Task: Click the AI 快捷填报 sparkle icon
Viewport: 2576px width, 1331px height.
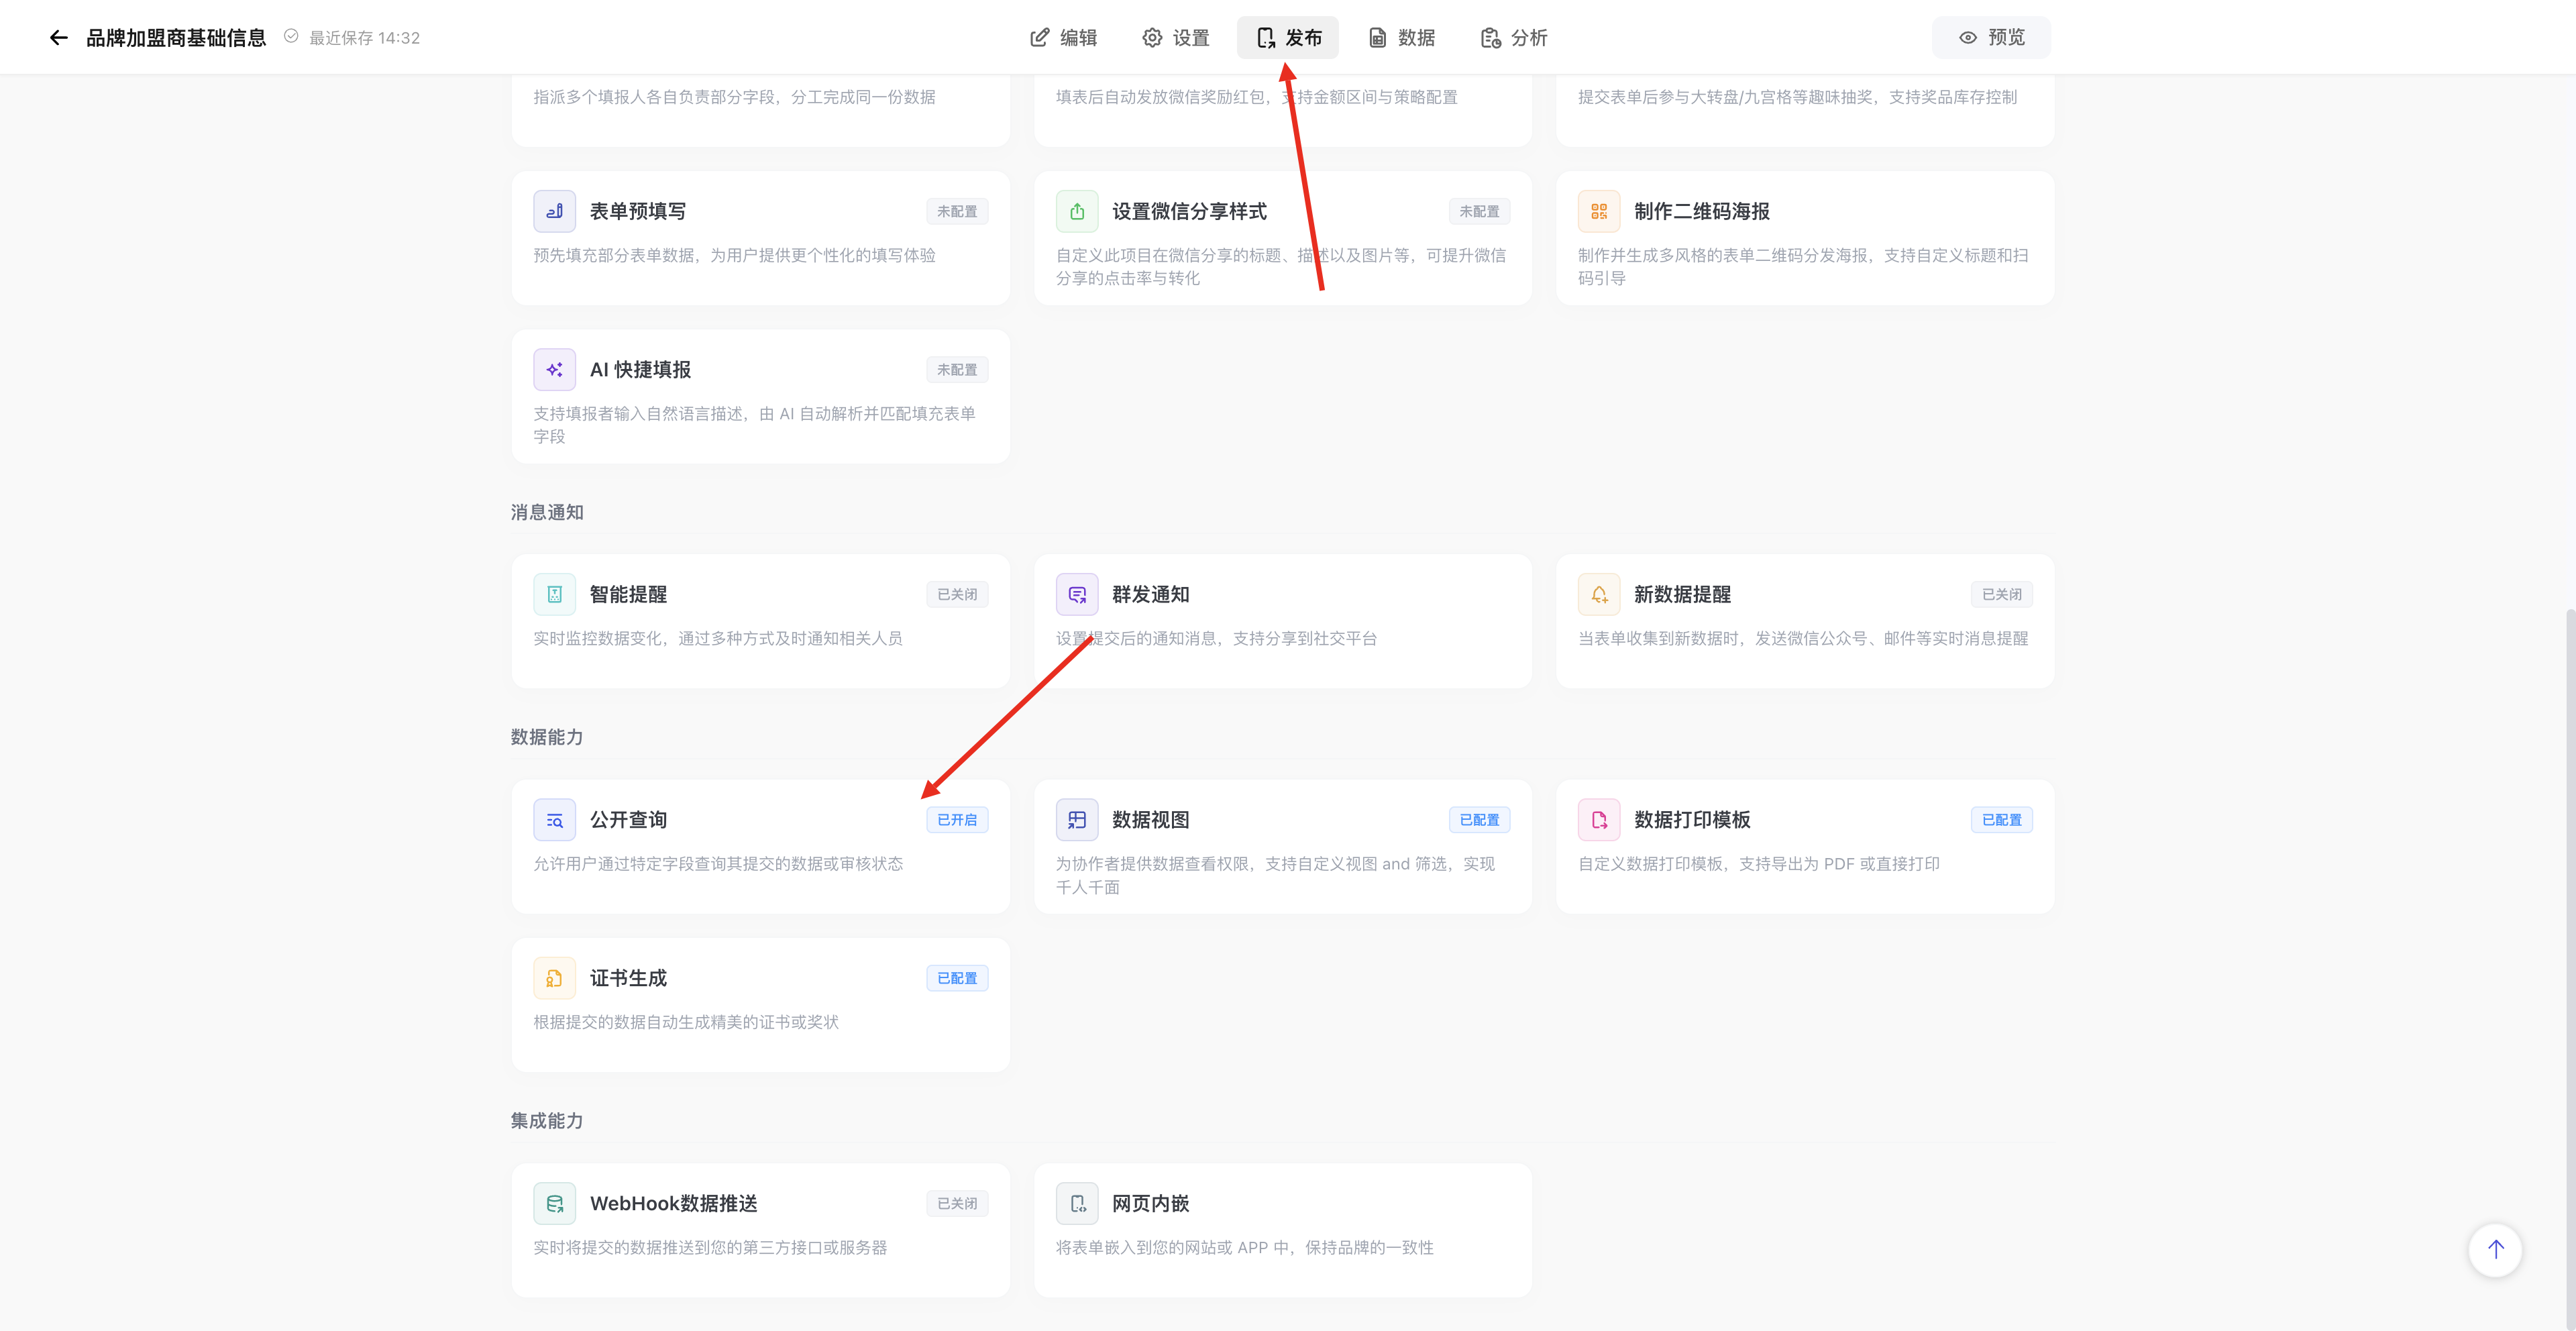Action: 554,370
